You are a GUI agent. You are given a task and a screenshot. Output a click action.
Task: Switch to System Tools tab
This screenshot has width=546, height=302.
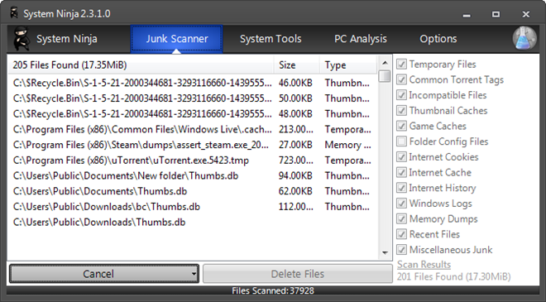[271, 39]
